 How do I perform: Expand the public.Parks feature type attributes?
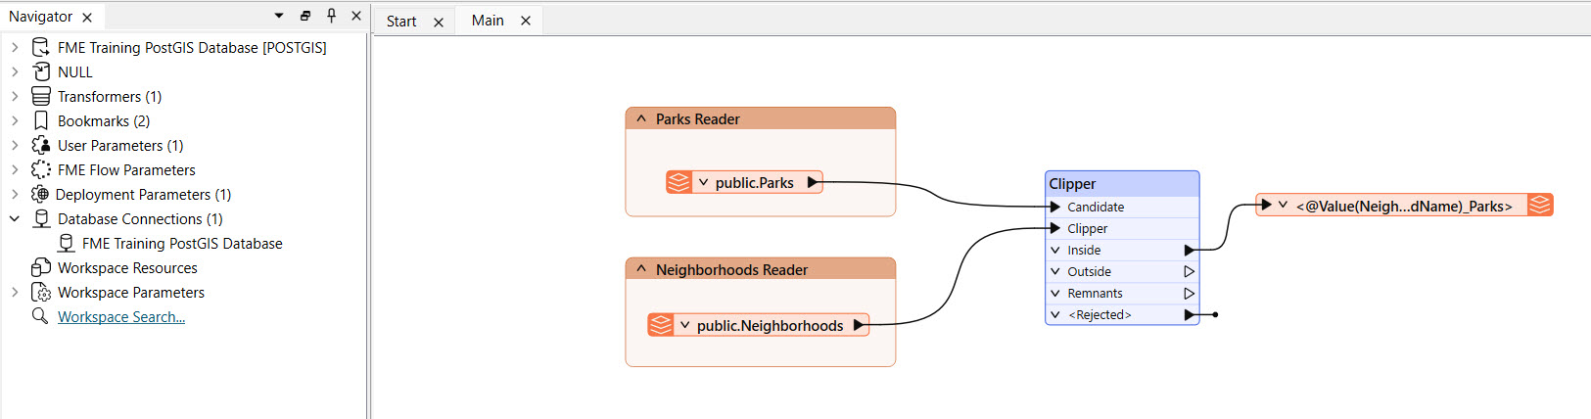point(703,182)
